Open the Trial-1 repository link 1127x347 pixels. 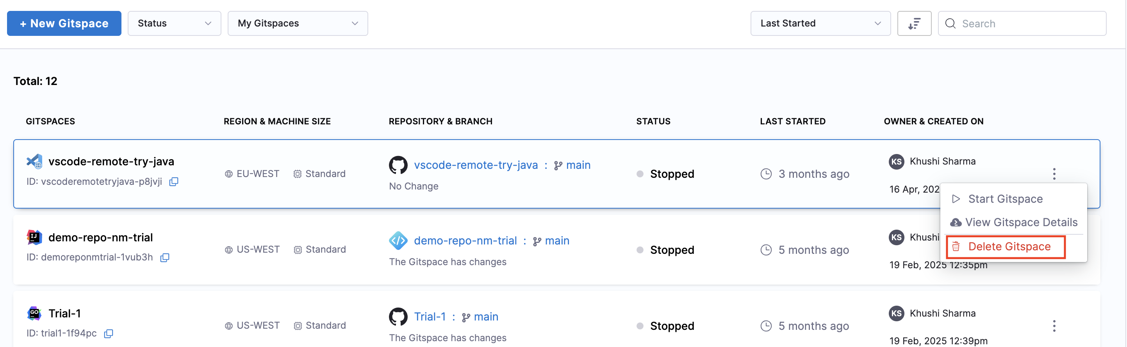pos(430,317)
